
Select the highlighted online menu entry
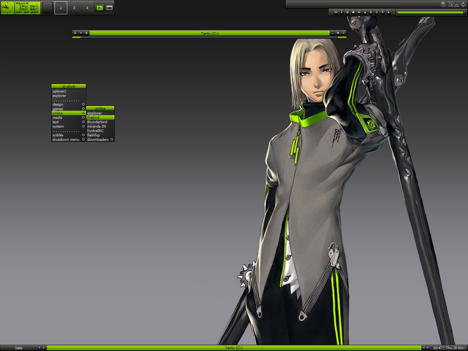click(68, 113)
